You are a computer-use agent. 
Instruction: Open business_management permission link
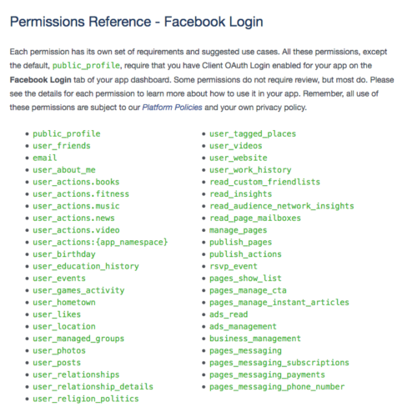tap(255, 339)
